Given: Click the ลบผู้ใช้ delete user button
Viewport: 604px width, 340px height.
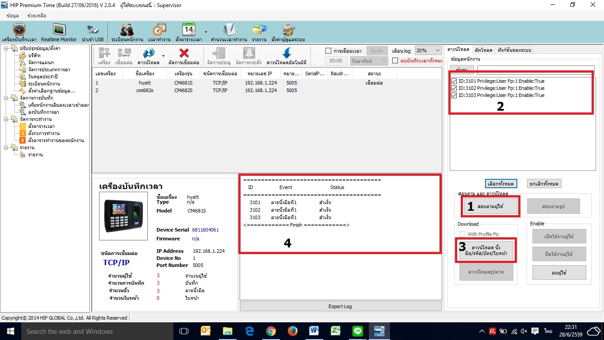Looking at the screenshot, I should click(x=559, y=272).
